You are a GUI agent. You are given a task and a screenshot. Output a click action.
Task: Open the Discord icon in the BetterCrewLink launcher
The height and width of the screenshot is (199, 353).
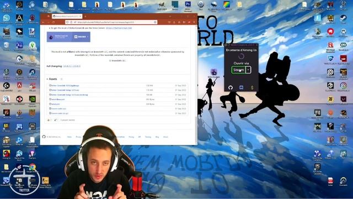[x=241, y=87]
